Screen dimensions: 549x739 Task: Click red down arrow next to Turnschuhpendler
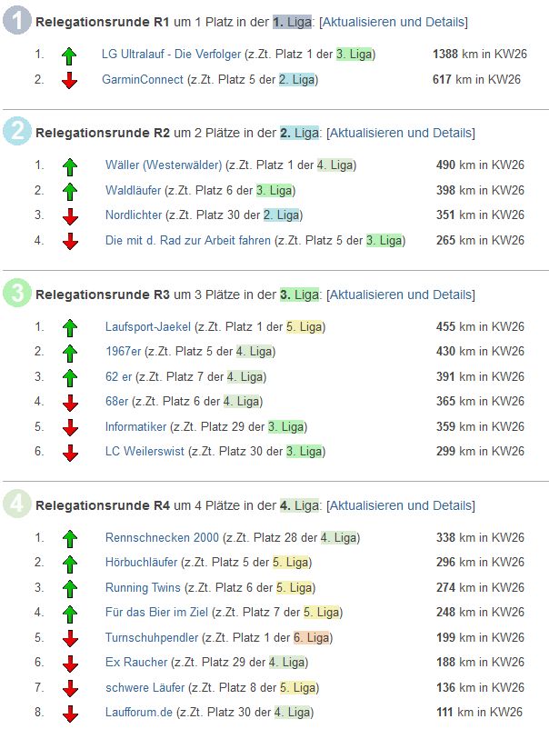pos(70,638)
